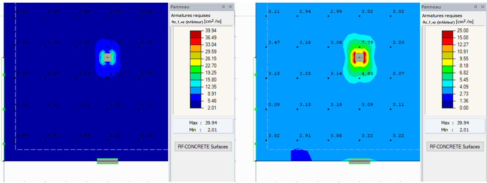Click the orange swatch between 33.04 and 29.59
Screen dimensions: 487x183
pyautogui.click(x=196, y=48)
